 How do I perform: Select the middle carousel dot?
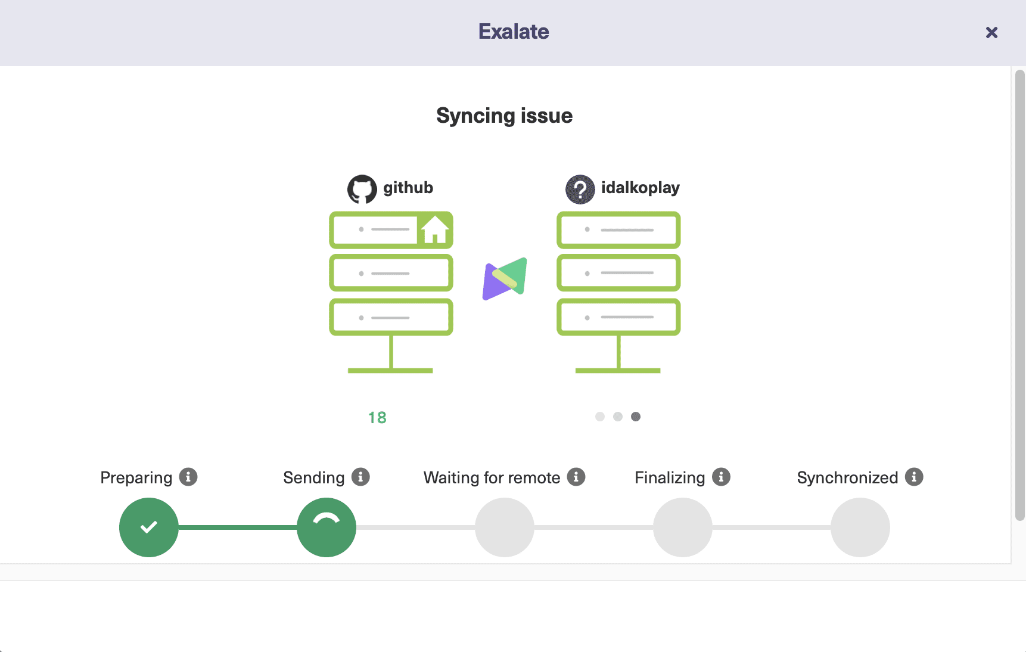coord(618,417)
